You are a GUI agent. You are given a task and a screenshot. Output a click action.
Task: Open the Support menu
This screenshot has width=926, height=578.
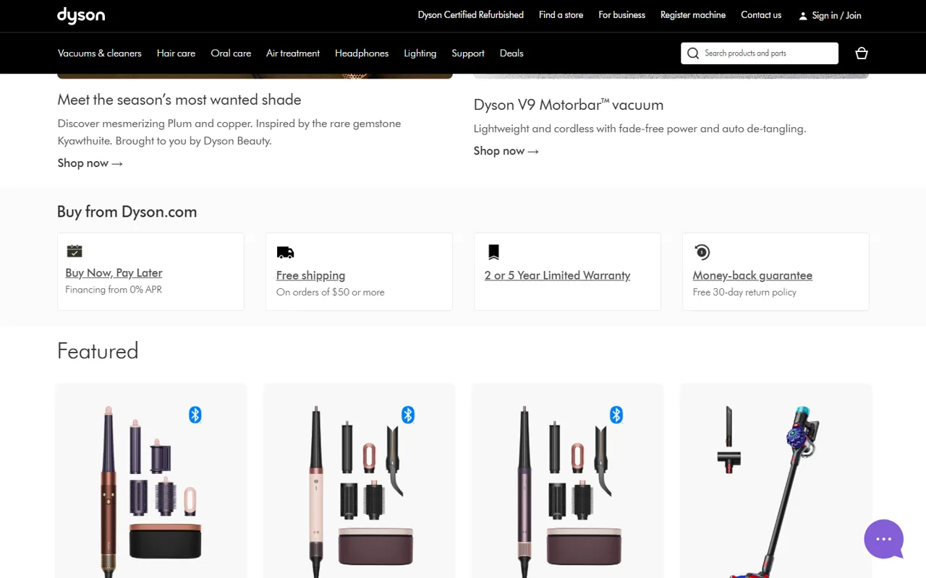[x=468, y=53]
